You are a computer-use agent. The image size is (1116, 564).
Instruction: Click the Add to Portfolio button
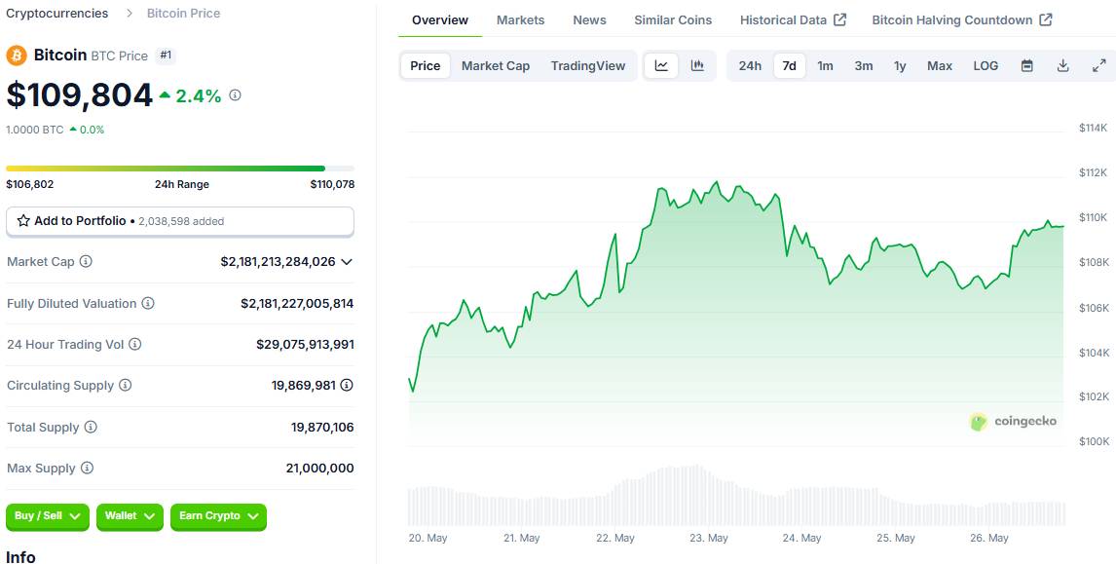[180, 221]
